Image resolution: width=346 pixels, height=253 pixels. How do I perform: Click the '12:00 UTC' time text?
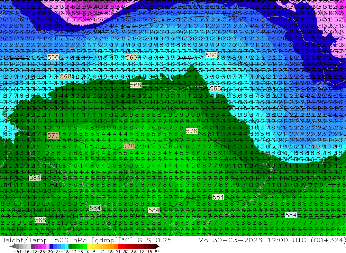coord(287,240)
